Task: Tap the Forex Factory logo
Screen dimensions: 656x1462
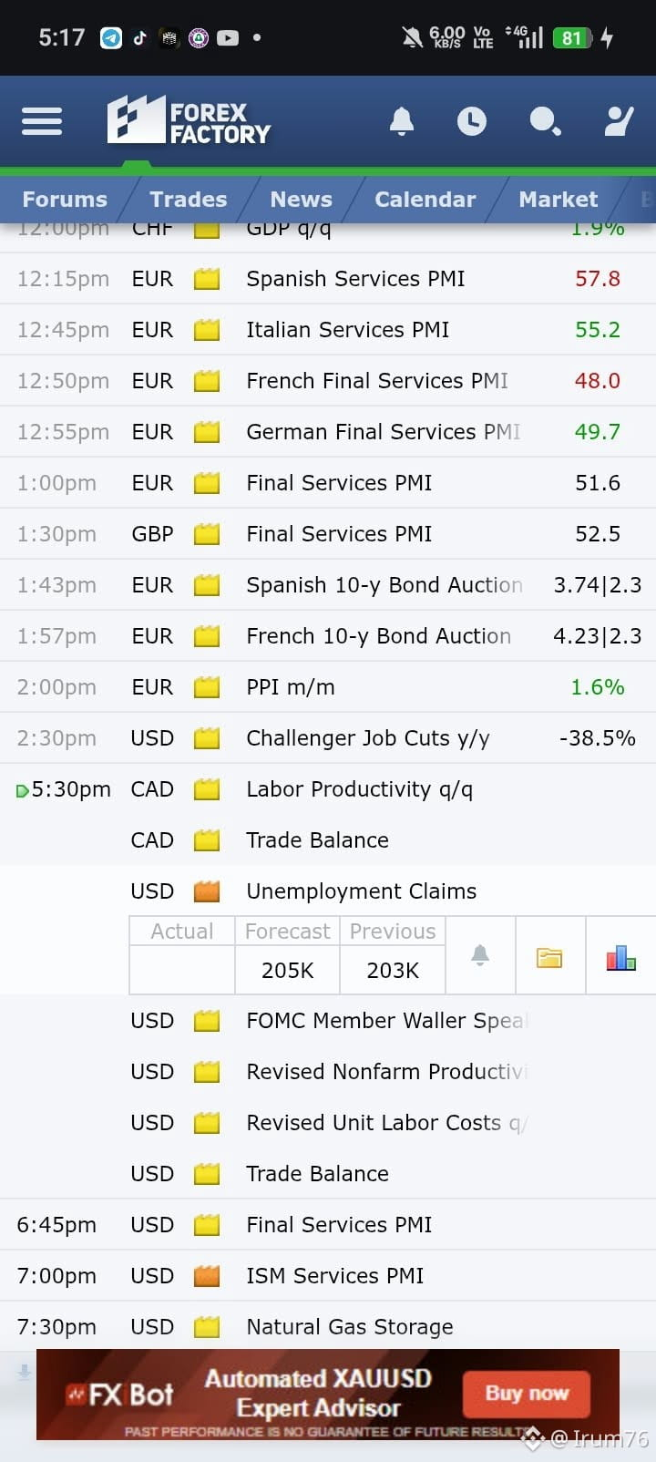Action: [189, 121]
